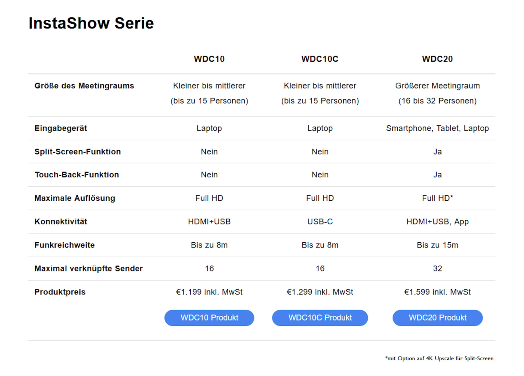The image size is (524, 376).
Task: Click the Eingabegerät row label
Action: click(61, 128)
